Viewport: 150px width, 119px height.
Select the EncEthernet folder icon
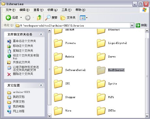coord(101,70)
